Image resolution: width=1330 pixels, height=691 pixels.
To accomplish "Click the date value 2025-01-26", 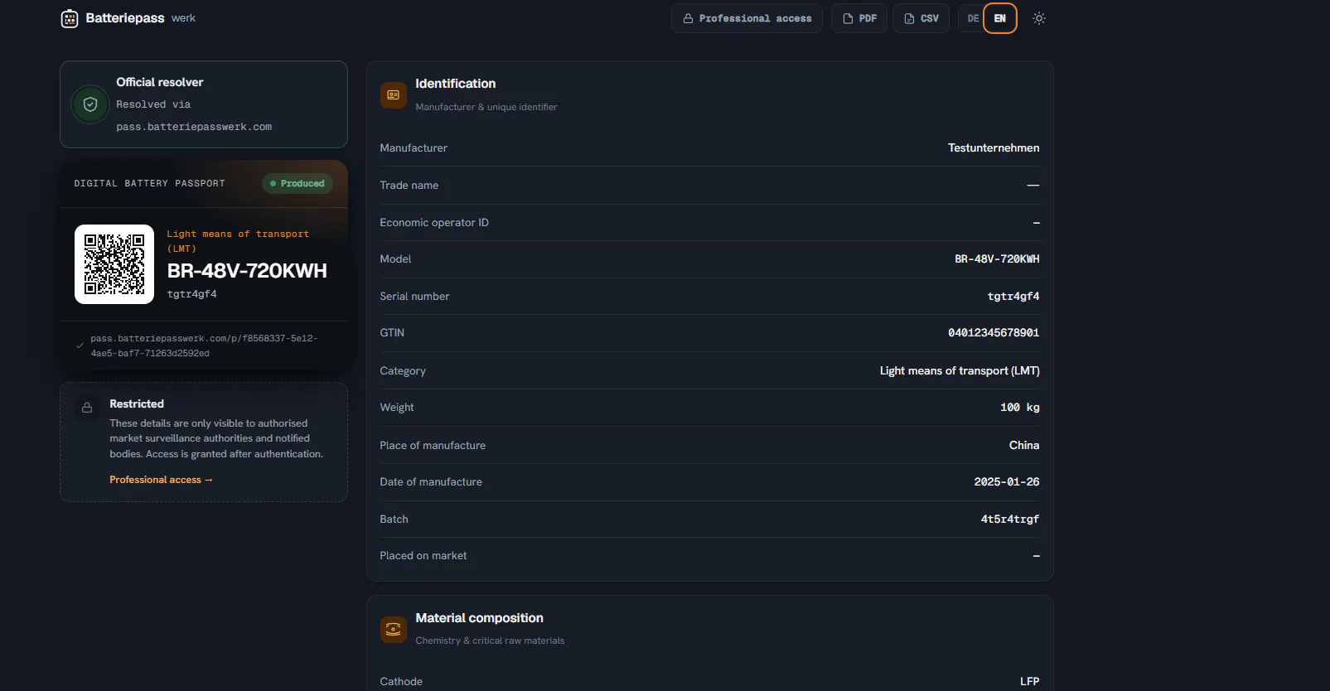I will tap(1007, 481).
